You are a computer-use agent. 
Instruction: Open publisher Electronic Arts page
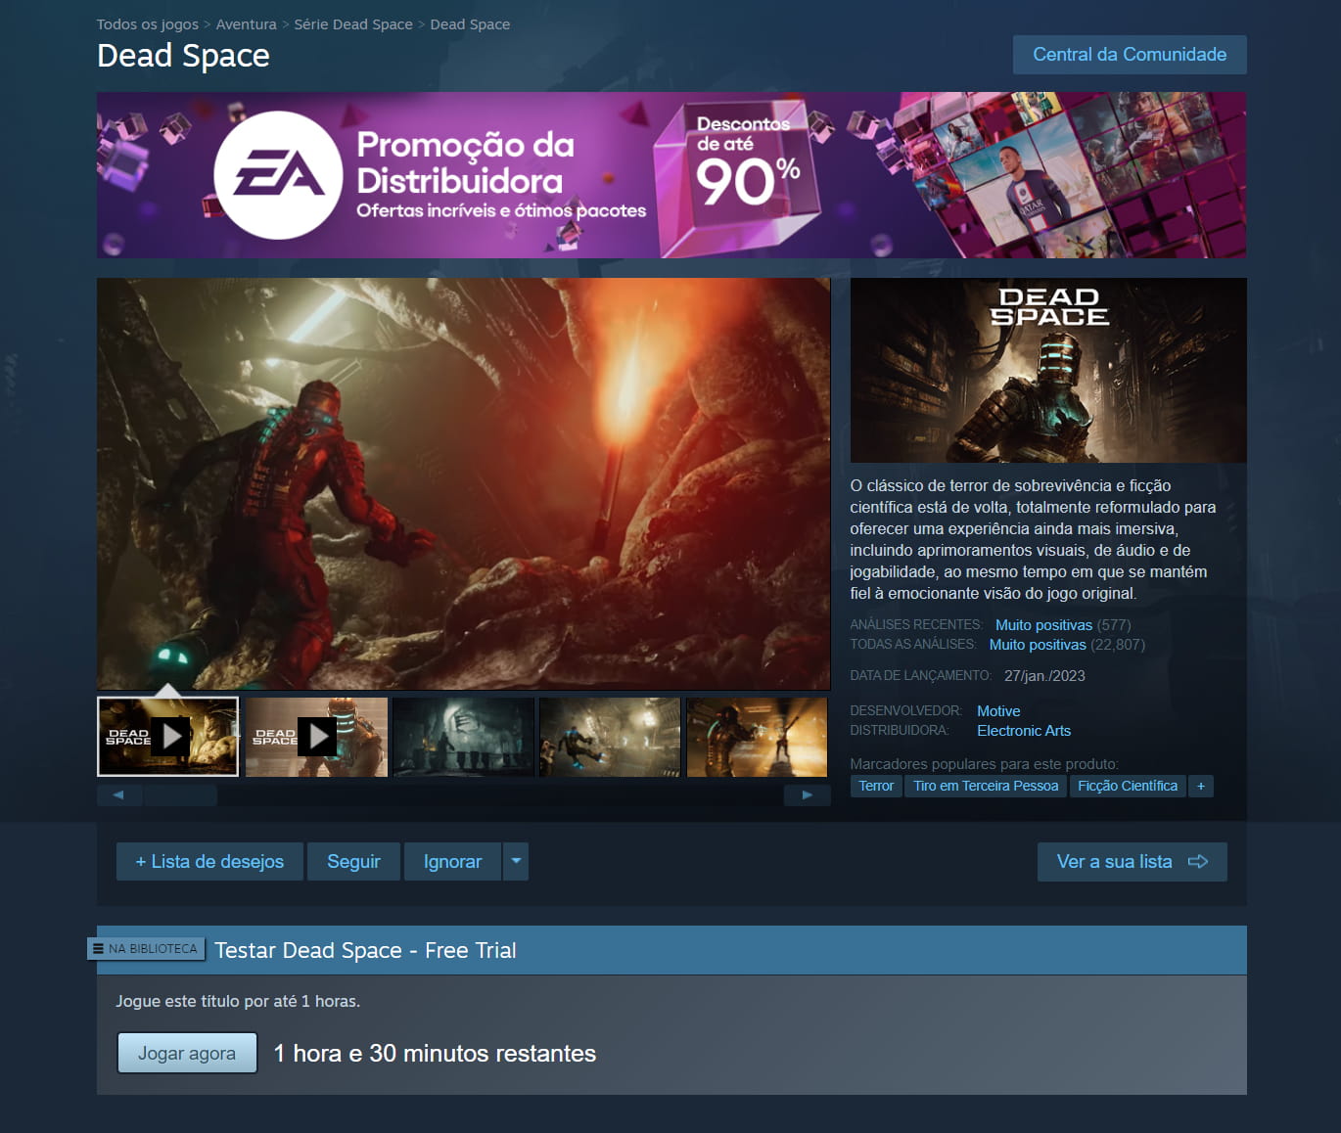pos(1024,731)
